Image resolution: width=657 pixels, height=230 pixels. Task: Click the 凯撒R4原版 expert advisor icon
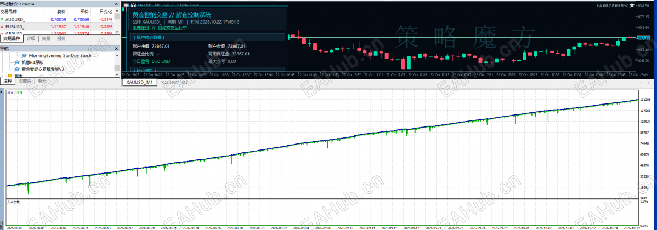coord(17,62)
